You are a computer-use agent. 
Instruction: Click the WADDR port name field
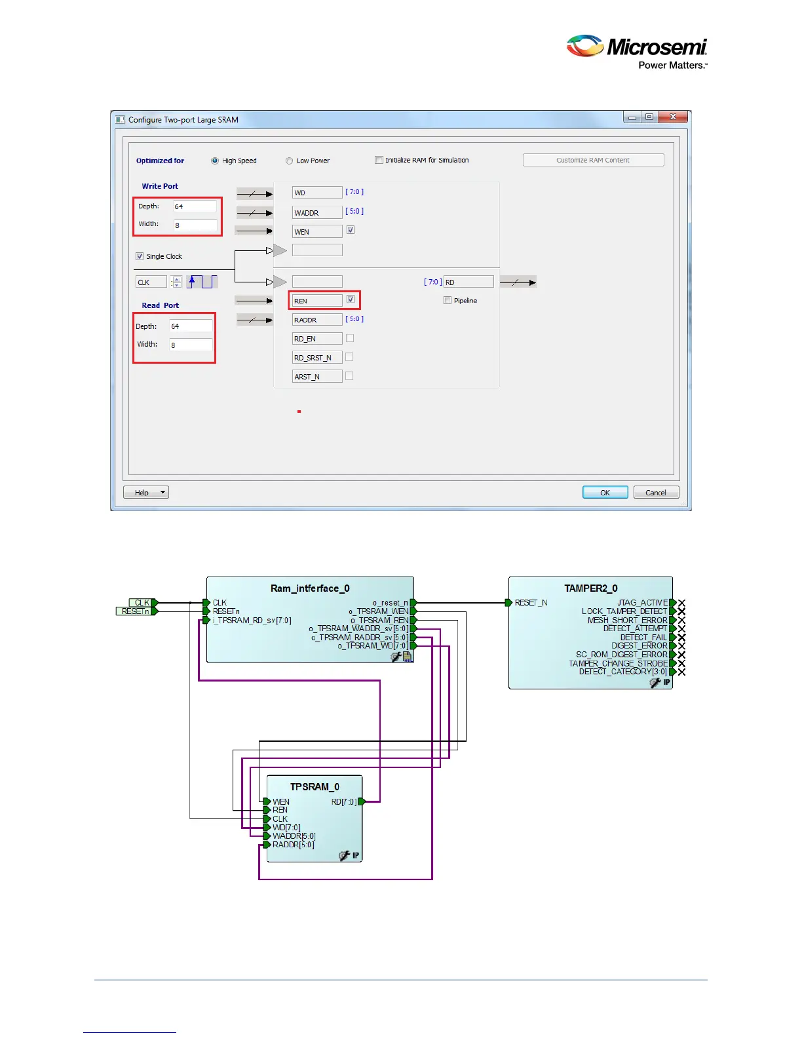click(x=317, y=212)
